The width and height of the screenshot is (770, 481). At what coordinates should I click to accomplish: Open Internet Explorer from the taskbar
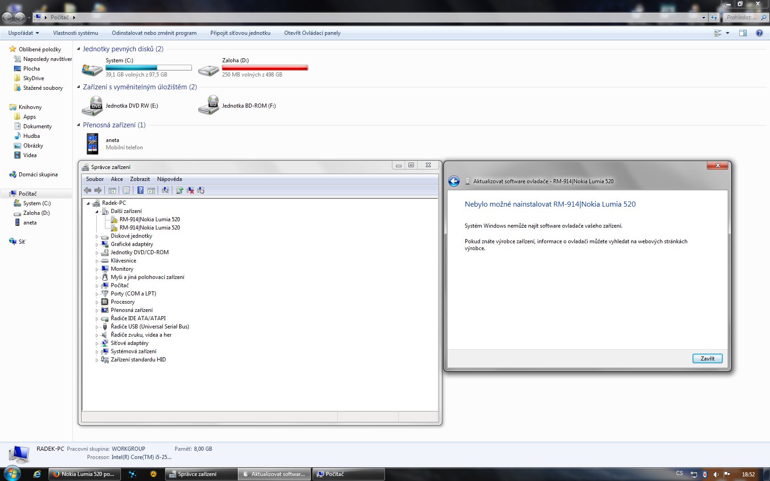pyautogui.click(x=37, y=474)
